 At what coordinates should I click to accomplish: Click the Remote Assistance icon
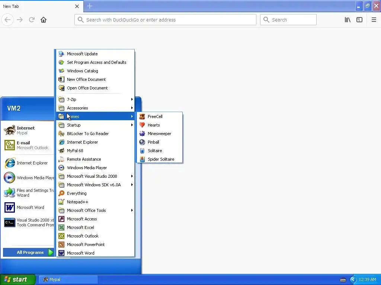click(61, 159)
